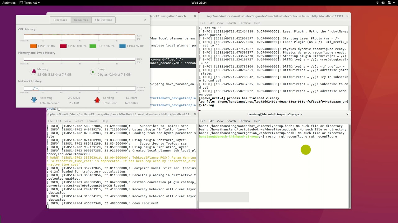
Task: Open the File Systems tab in System Monitor
Action: pyautogui.click(x=103, y=20)
